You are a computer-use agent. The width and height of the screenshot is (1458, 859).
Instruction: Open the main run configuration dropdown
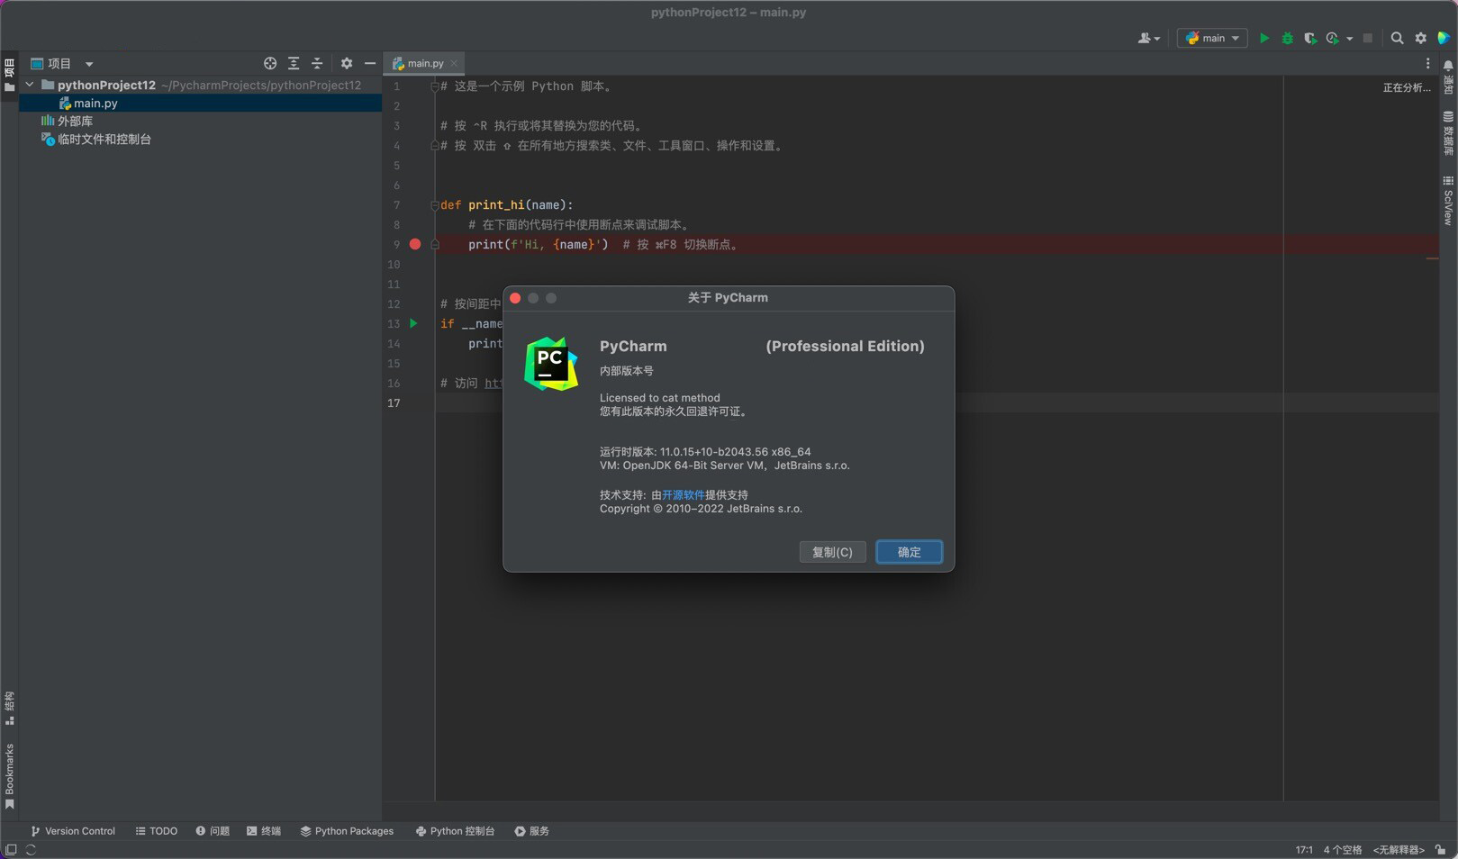click(1212, 38)
